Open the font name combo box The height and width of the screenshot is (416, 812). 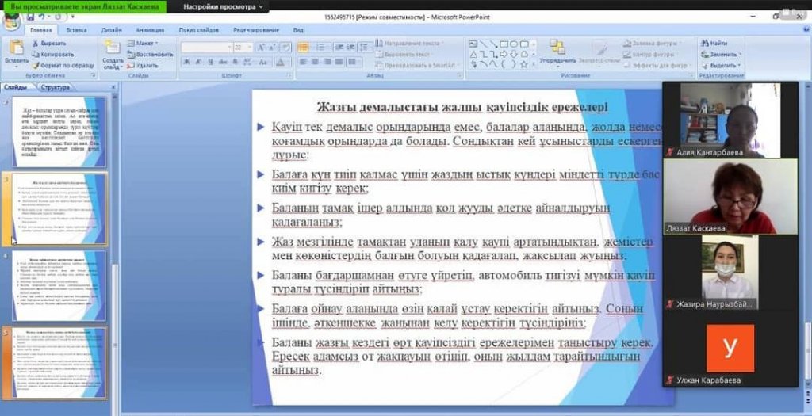207,47
